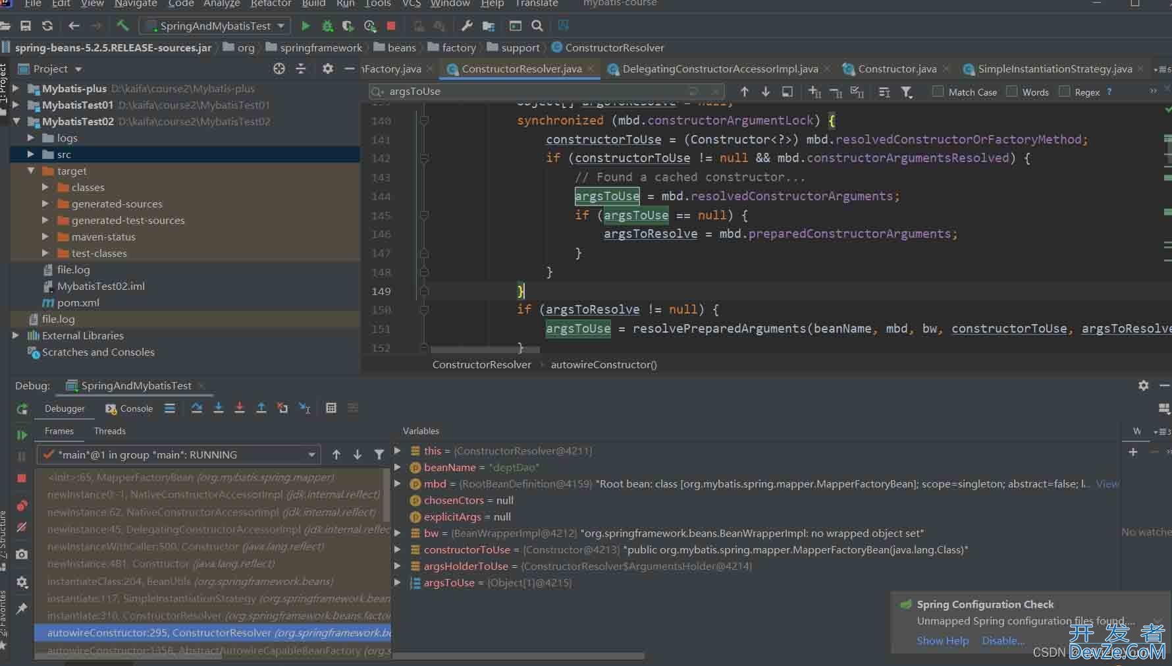Click the autowireConstructor() breadcrumb

tap(604, 364)
